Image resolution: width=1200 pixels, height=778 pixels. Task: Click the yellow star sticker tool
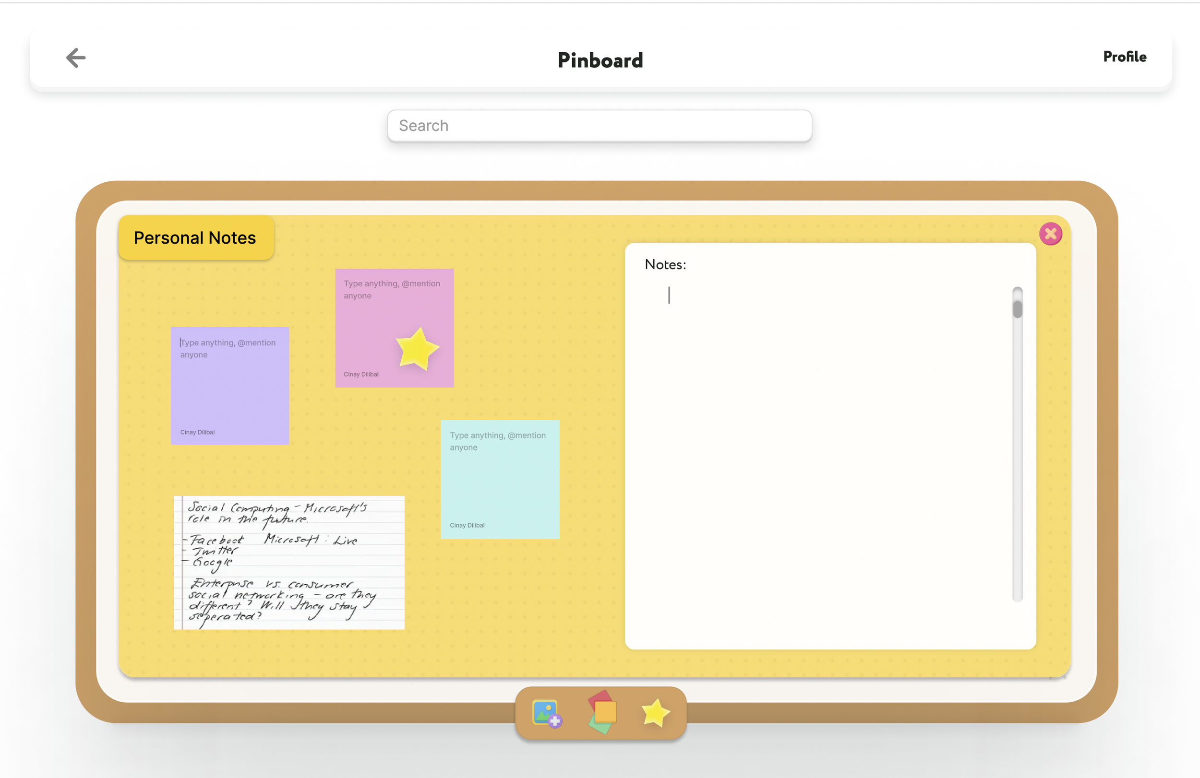655,712
